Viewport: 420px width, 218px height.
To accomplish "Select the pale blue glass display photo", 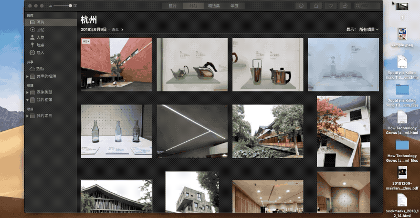I will 343,65.
